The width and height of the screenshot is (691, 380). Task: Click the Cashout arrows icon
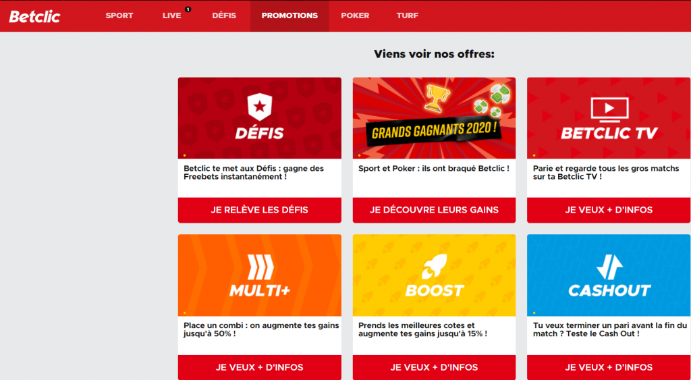tap(609, 267)
